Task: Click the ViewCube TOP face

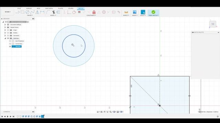Action: pos(213,24)
